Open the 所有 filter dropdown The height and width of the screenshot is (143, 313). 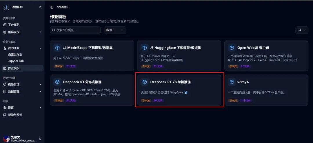(115, 30)
